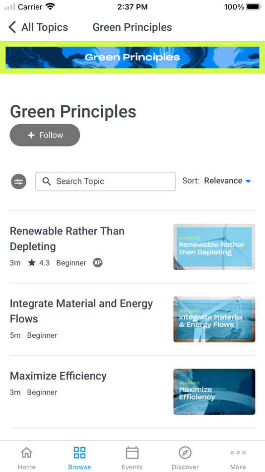
Task: Tap the magnifier icon in Search Topic
Action: (x=46, y=181)
